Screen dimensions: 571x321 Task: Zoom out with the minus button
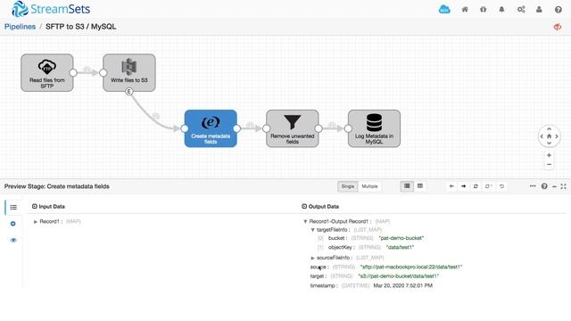point(549,164)
